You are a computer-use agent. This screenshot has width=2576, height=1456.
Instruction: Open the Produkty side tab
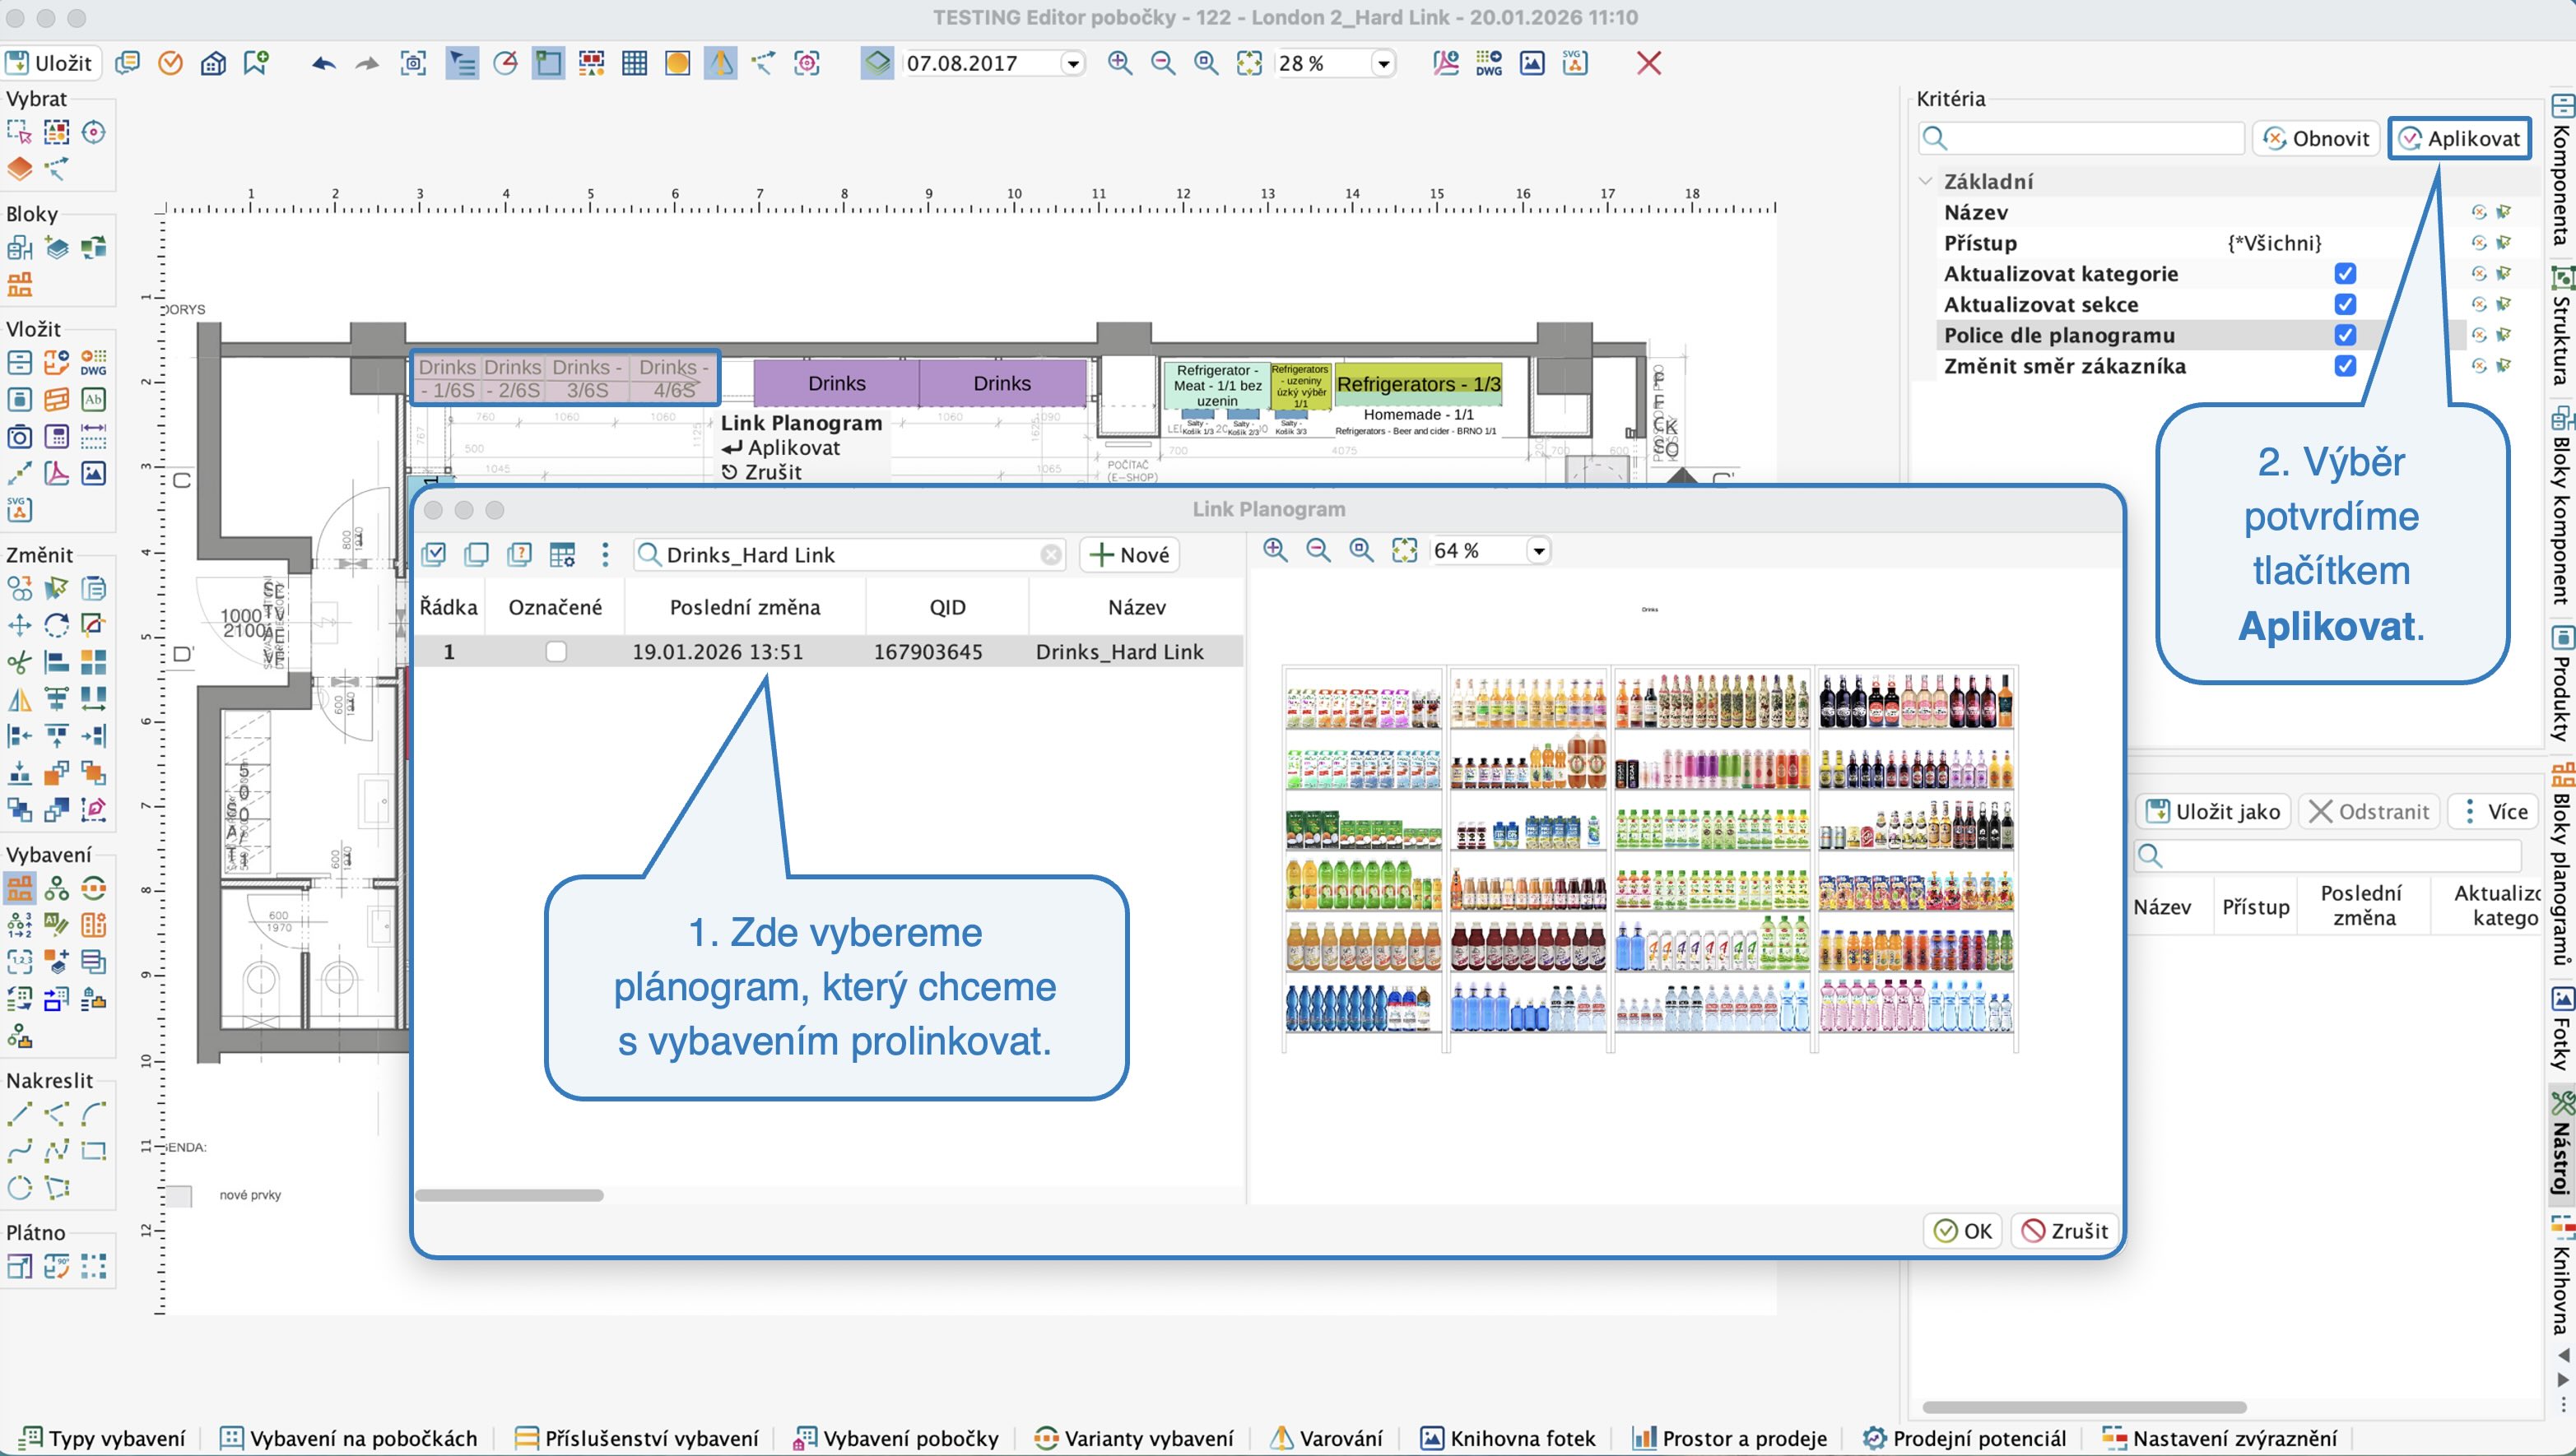pos(2560,685)
